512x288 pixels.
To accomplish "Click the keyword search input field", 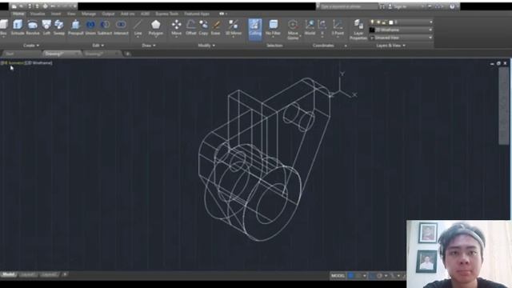I will pos(348,6).
